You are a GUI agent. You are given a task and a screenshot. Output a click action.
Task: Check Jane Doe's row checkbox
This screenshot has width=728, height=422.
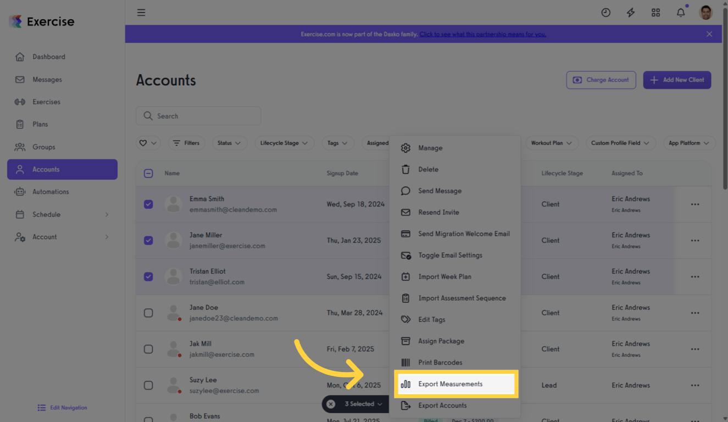148,313
